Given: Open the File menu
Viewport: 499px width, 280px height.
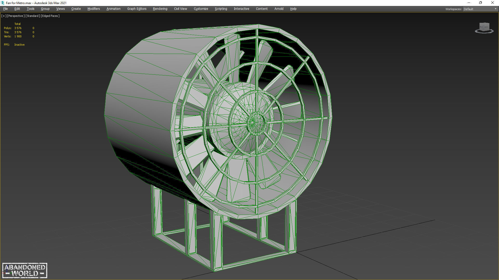Looking at the screenshot, I should coord(5,9).
